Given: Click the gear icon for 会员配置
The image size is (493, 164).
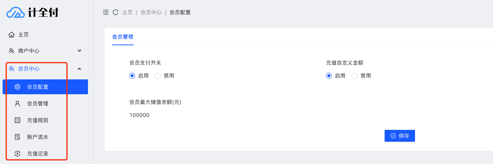Looking at the screenshot, I should point(17,87).
